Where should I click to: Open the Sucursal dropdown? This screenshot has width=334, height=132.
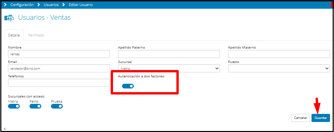click(169, 68)
